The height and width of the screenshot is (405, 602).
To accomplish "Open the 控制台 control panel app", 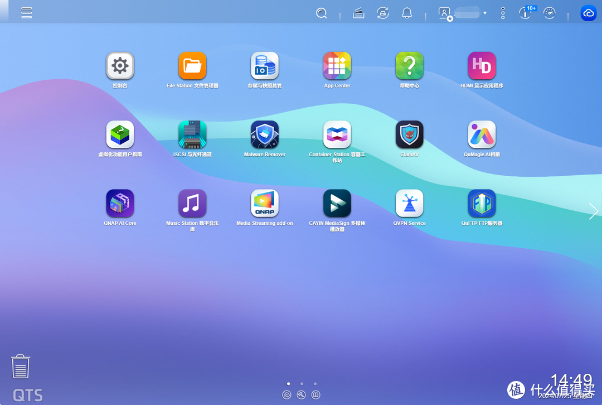I will tap(120, 66).
